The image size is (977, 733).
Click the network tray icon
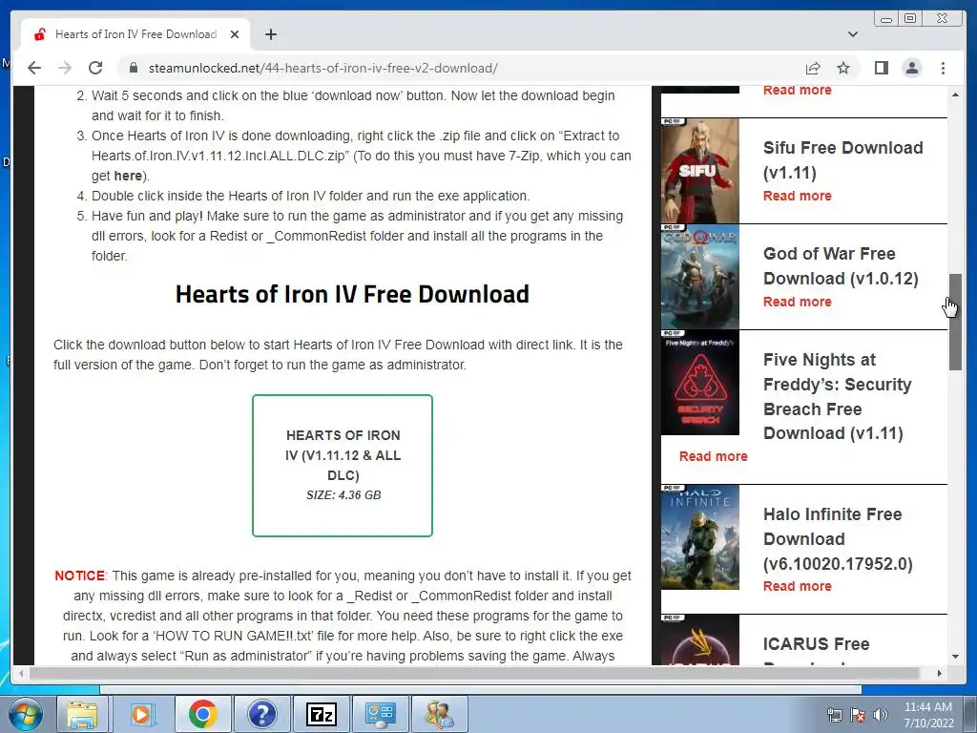pyautogui.click(x=834, y=715)
